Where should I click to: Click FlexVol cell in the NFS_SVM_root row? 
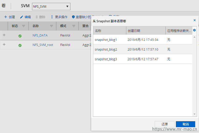click(x=65, y=45)
